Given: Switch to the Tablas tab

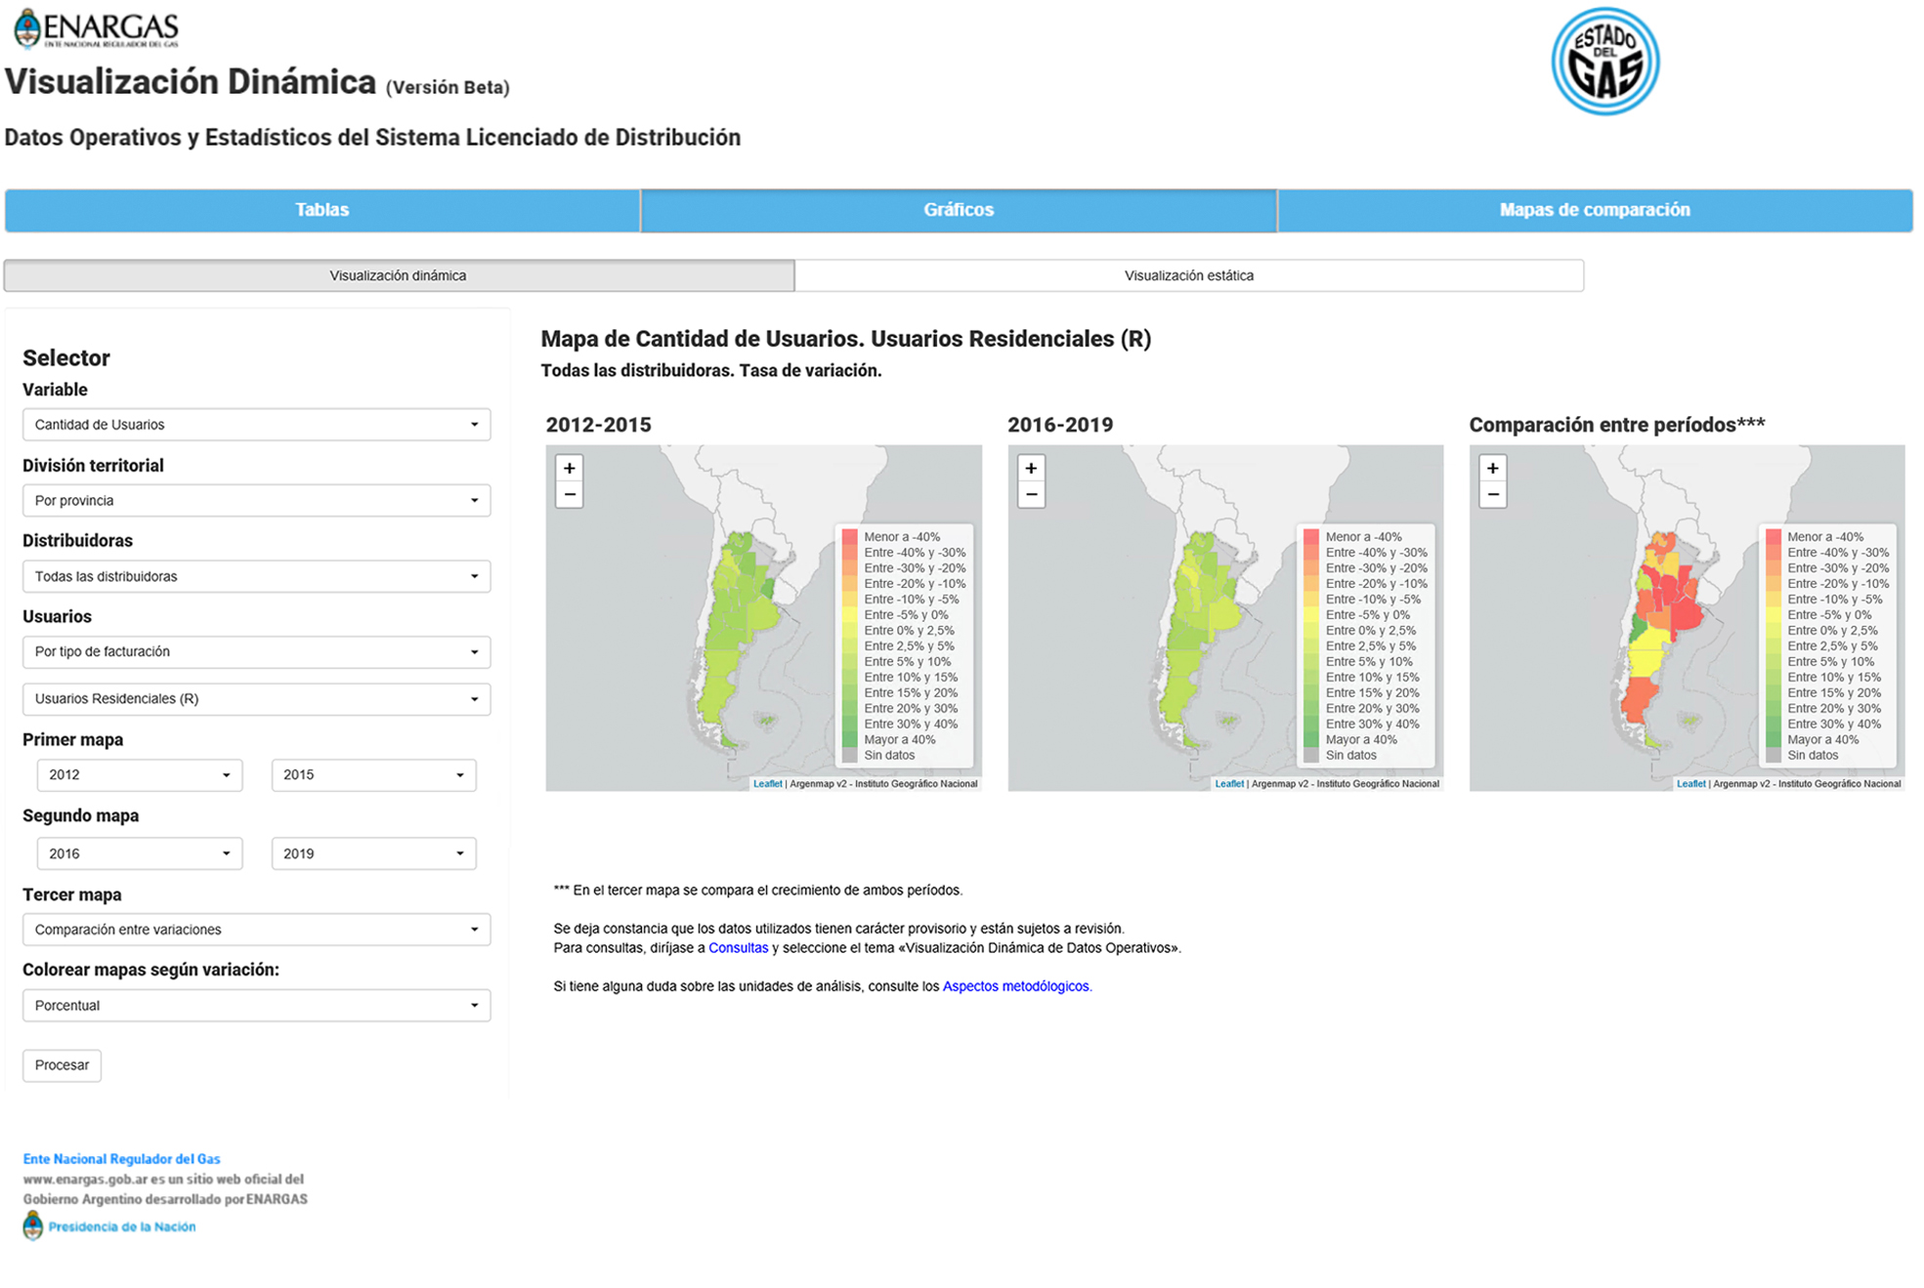Looking at the screenshot, I should click(x=321, y=210).
